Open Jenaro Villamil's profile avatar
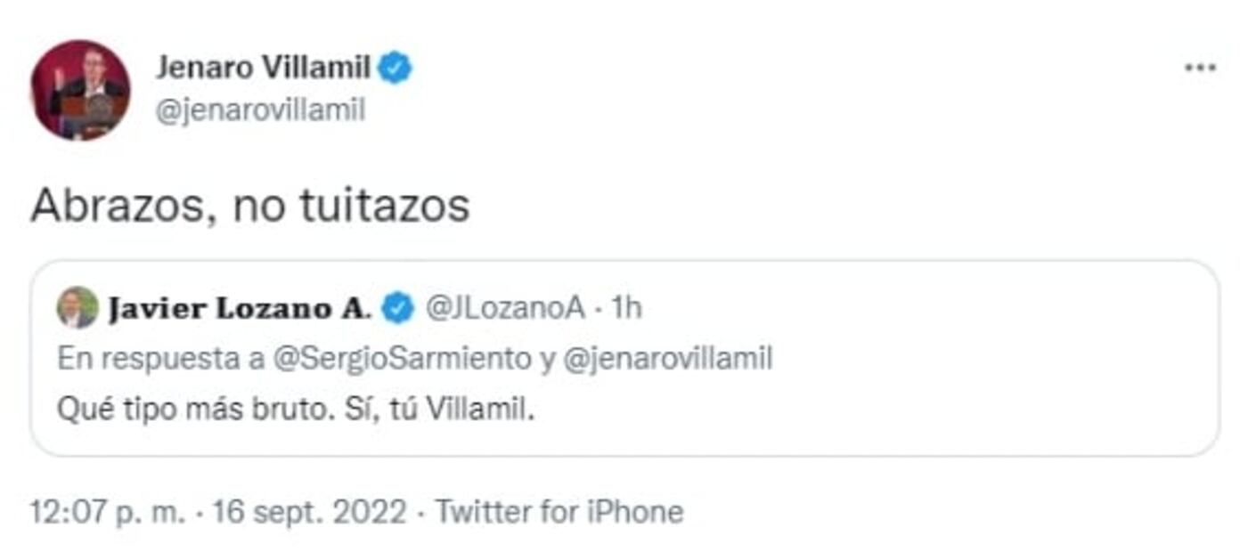This screenshot has width=1248, height=552. pyautogui.click(x=80, y=89)
